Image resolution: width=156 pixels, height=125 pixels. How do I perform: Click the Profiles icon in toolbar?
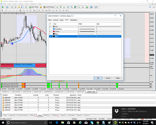(x=7, y=7)
